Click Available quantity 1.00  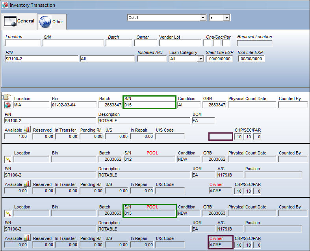[16, 136]
